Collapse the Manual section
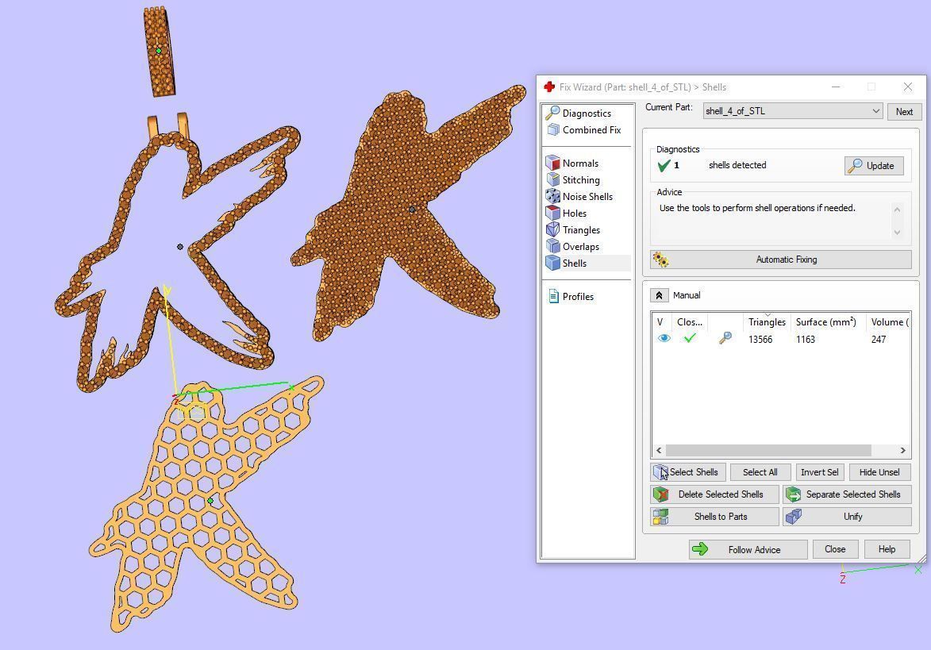The height and width of the screenshot is (650, 931). coord(659,295)
